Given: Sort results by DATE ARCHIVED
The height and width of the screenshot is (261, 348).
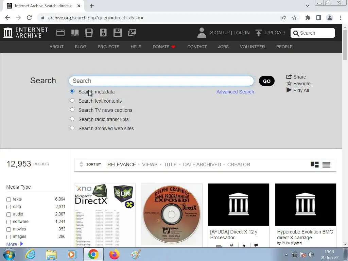Looking at the screenshot, I should 202,164.
